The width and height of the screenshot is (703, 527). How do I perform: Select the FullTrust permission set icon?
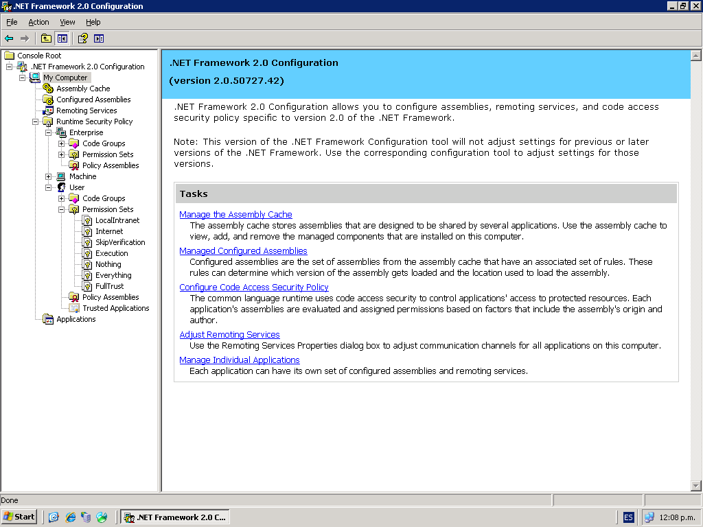(87, 286)
